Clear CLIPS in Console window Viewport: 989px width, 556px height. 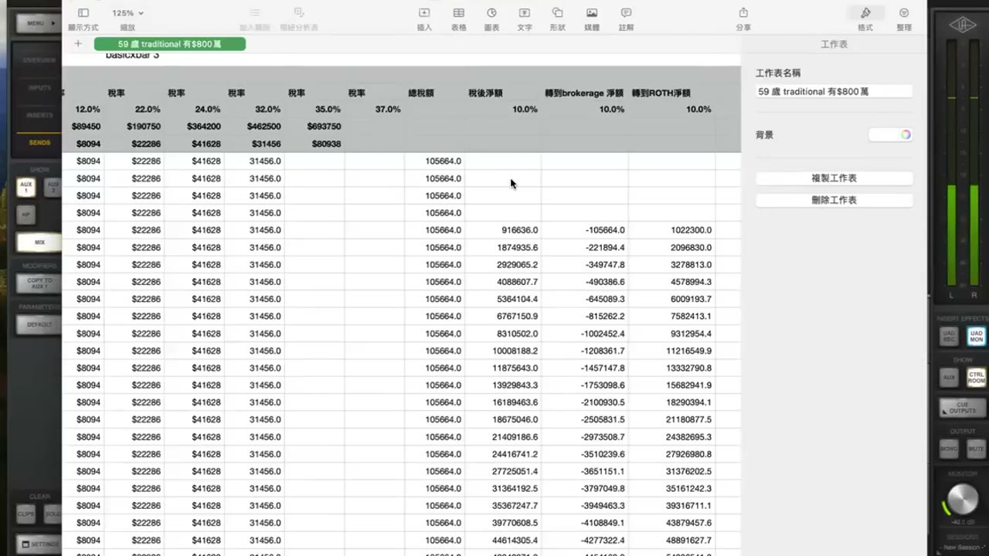pyautogui.click(x=26, y=514)
